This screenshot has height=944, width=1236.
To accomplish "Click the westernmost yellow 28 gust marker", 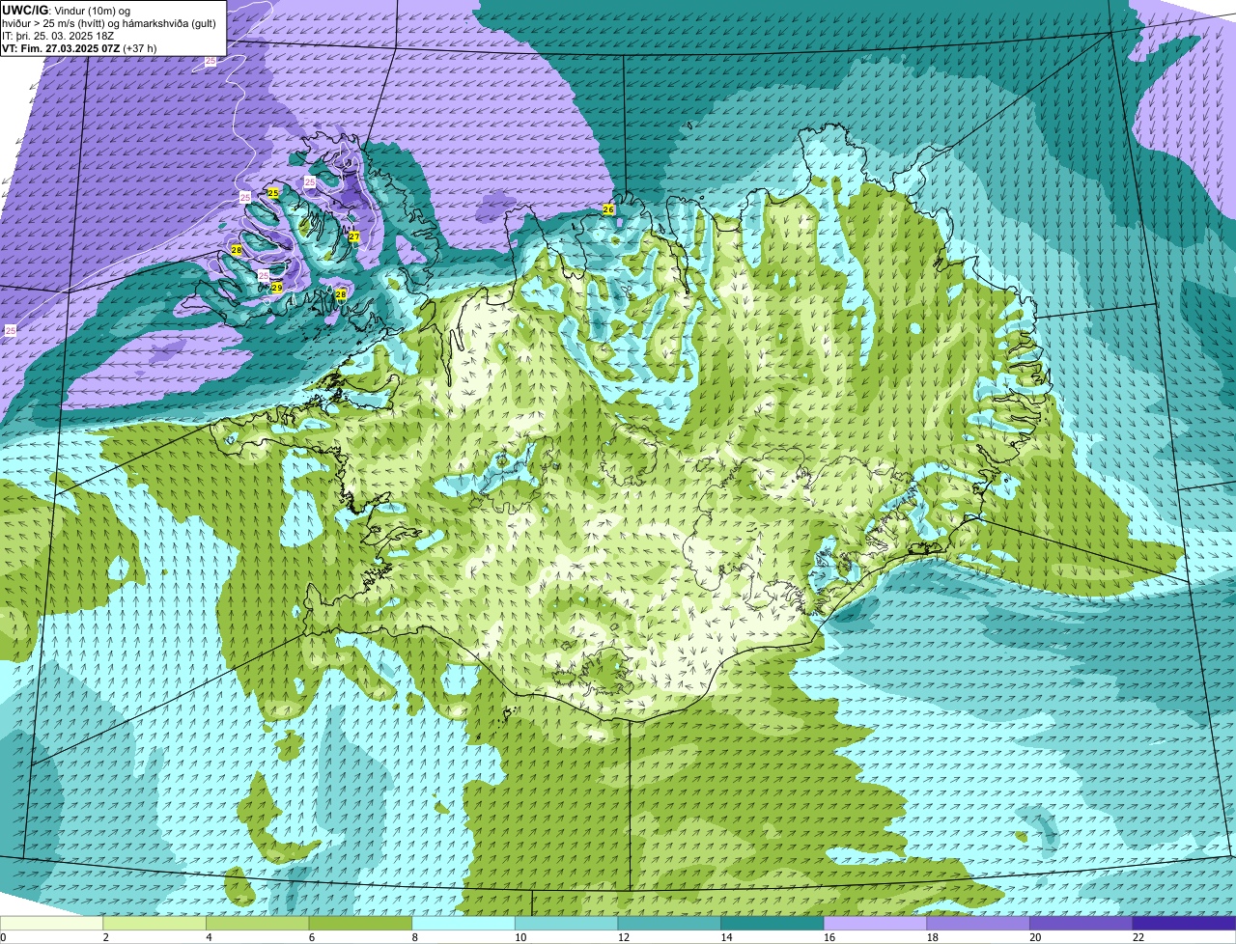I will pos(237,250).
